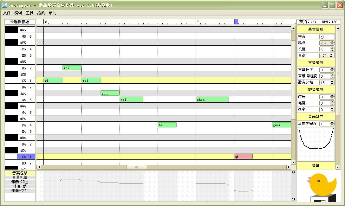Switch to the 伴奏-鼓 view
Image resolution: width=345 pixels, height=206 pixels.
20,186
